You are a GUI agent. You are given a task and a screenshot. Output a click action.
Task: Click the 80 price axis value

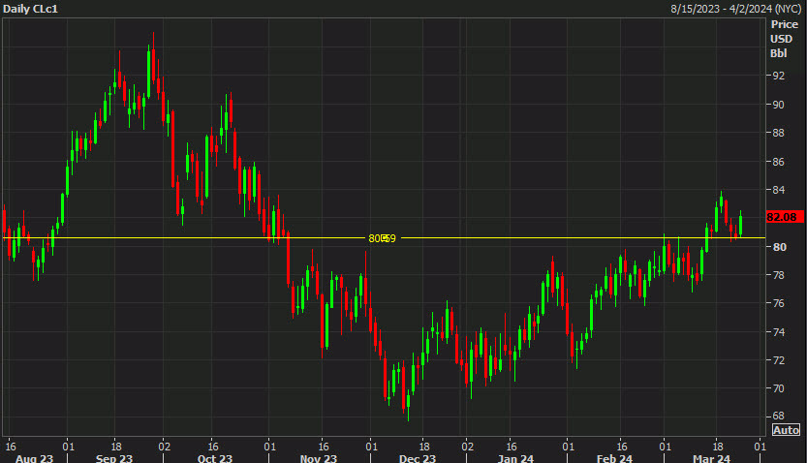point(780,247)
